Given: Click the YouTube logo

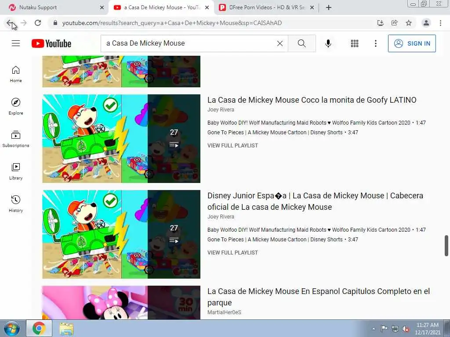Looking at the screenshot, I should tap(51, 43).
